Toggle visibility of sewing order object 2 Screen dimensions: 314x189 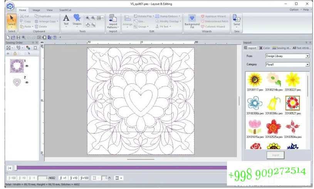click(27, 82)
